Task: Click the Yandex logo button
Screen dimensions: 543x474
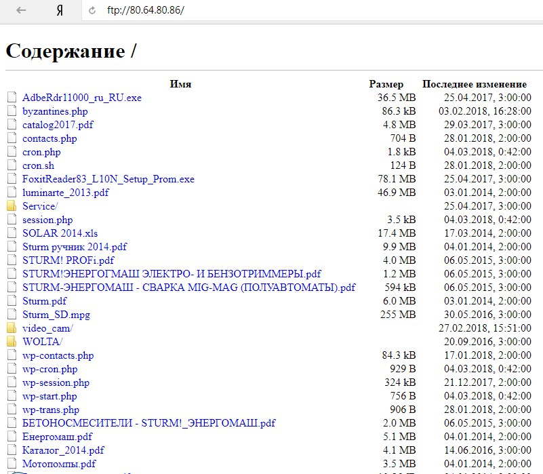Action: (60, 11)
